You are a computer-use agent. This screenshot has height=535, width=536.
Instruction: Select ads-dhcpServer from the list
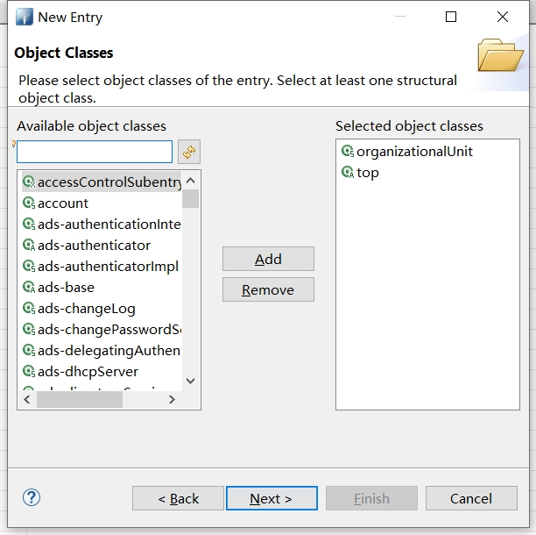point(88,372)
